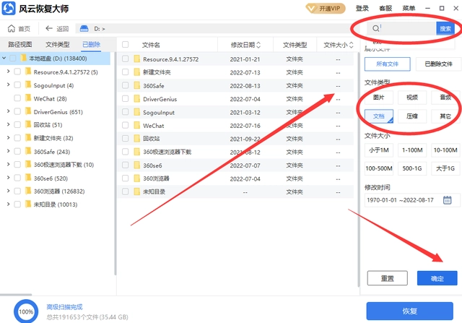Click the tree panel vertical scrollbar

pyautogui.click(x=115, y=164)
